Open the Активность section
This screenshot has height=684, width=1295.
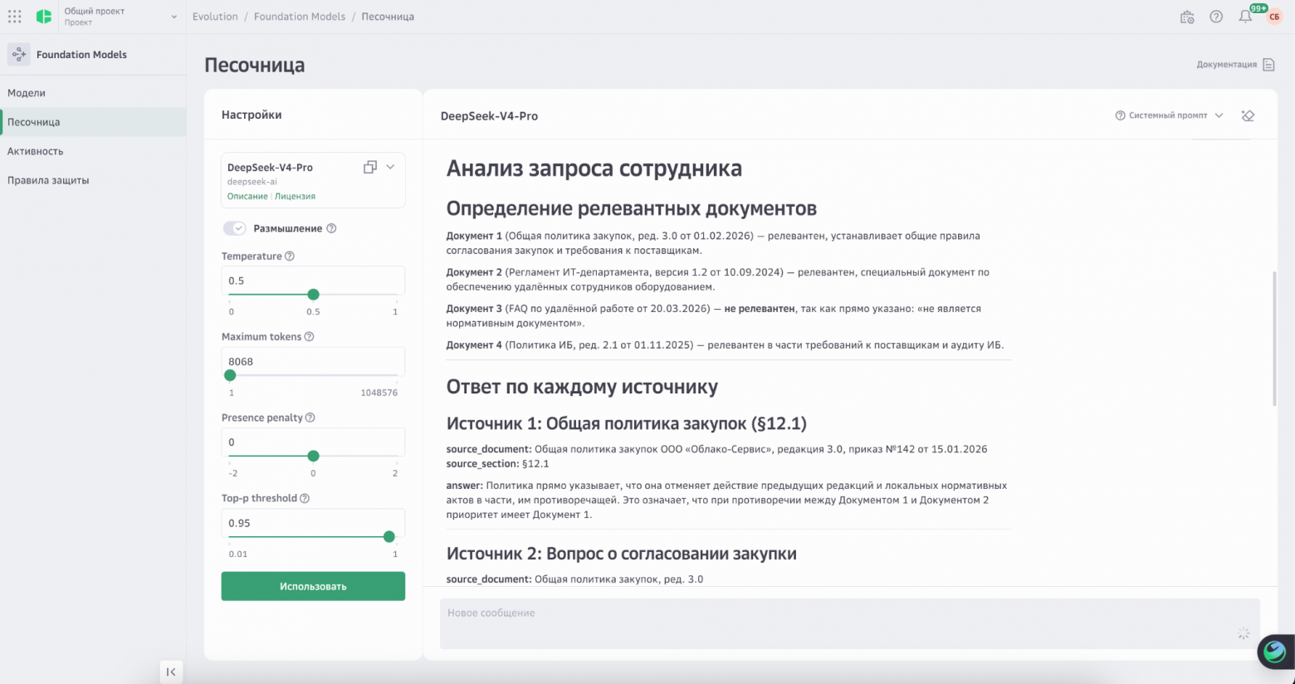pyautogui.click(x=93, y=151)
